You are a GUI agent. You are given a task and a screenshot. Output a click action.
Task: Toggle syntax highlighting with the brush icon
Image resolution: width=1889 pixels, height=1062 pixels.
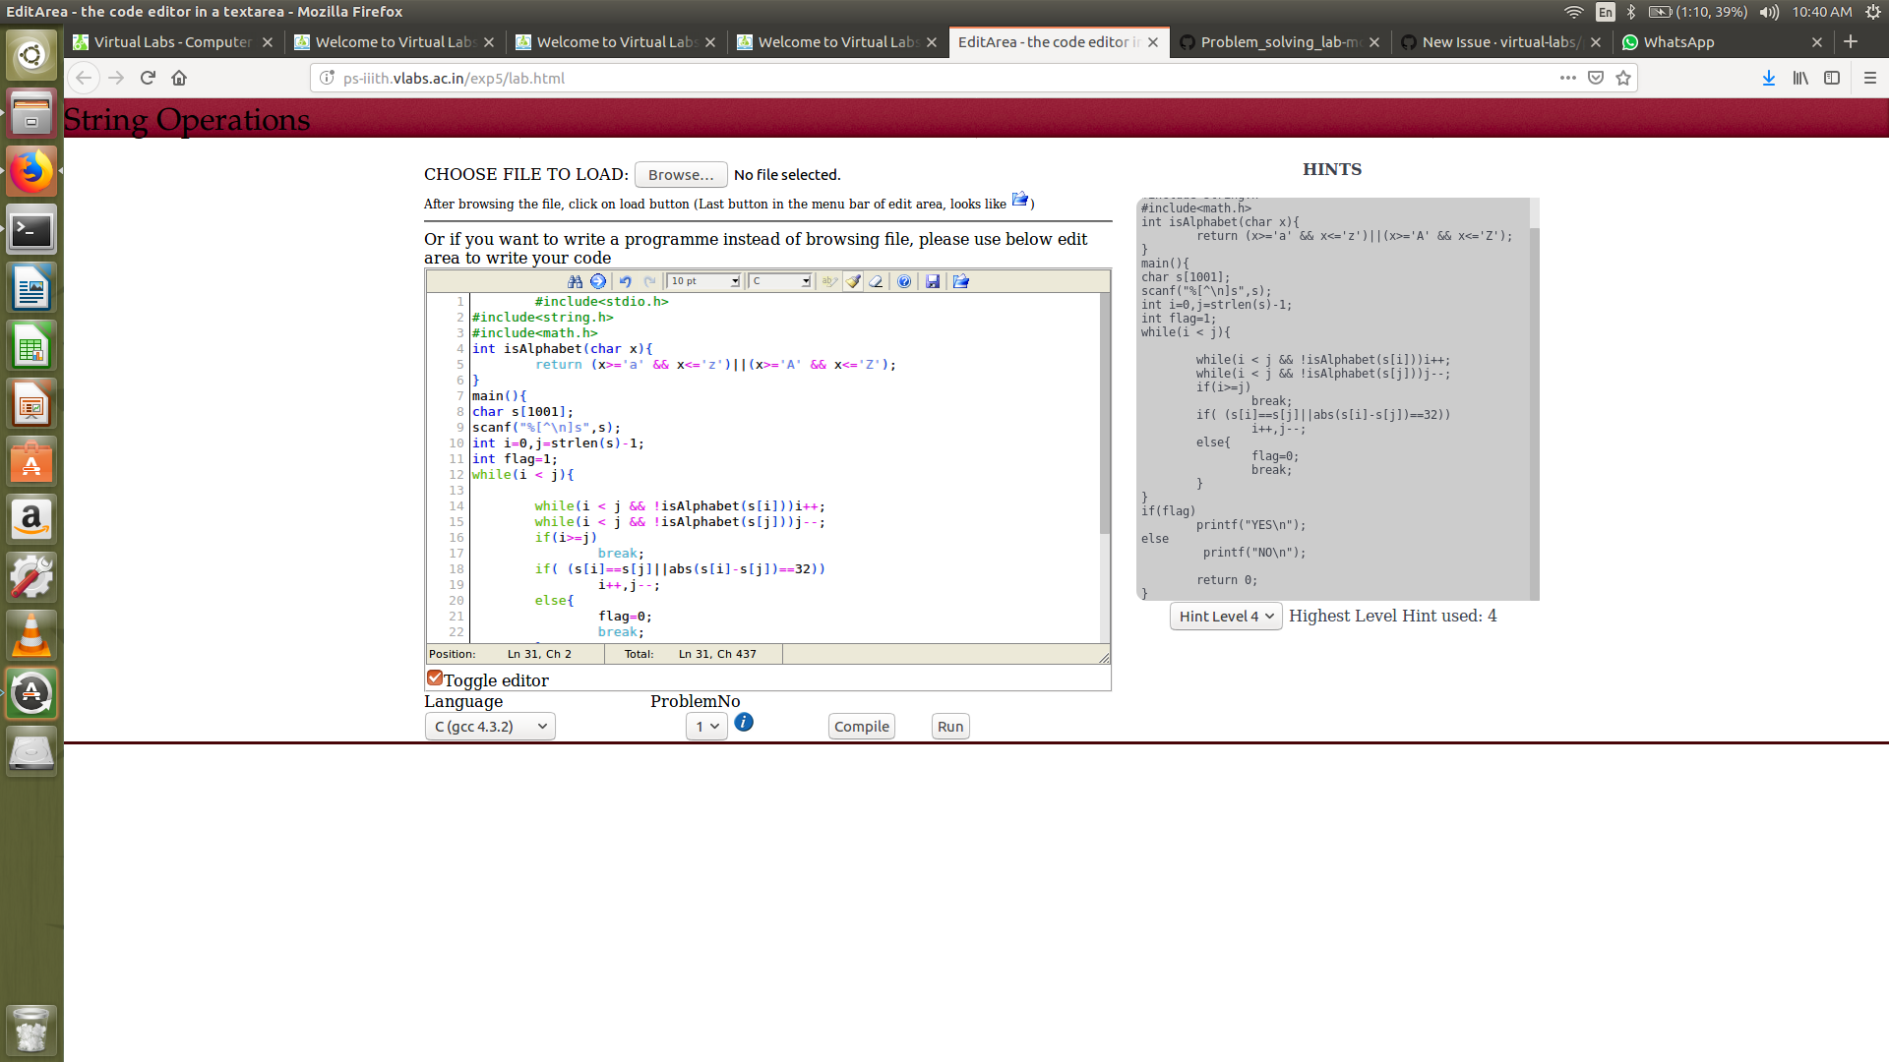coord(853,281)
